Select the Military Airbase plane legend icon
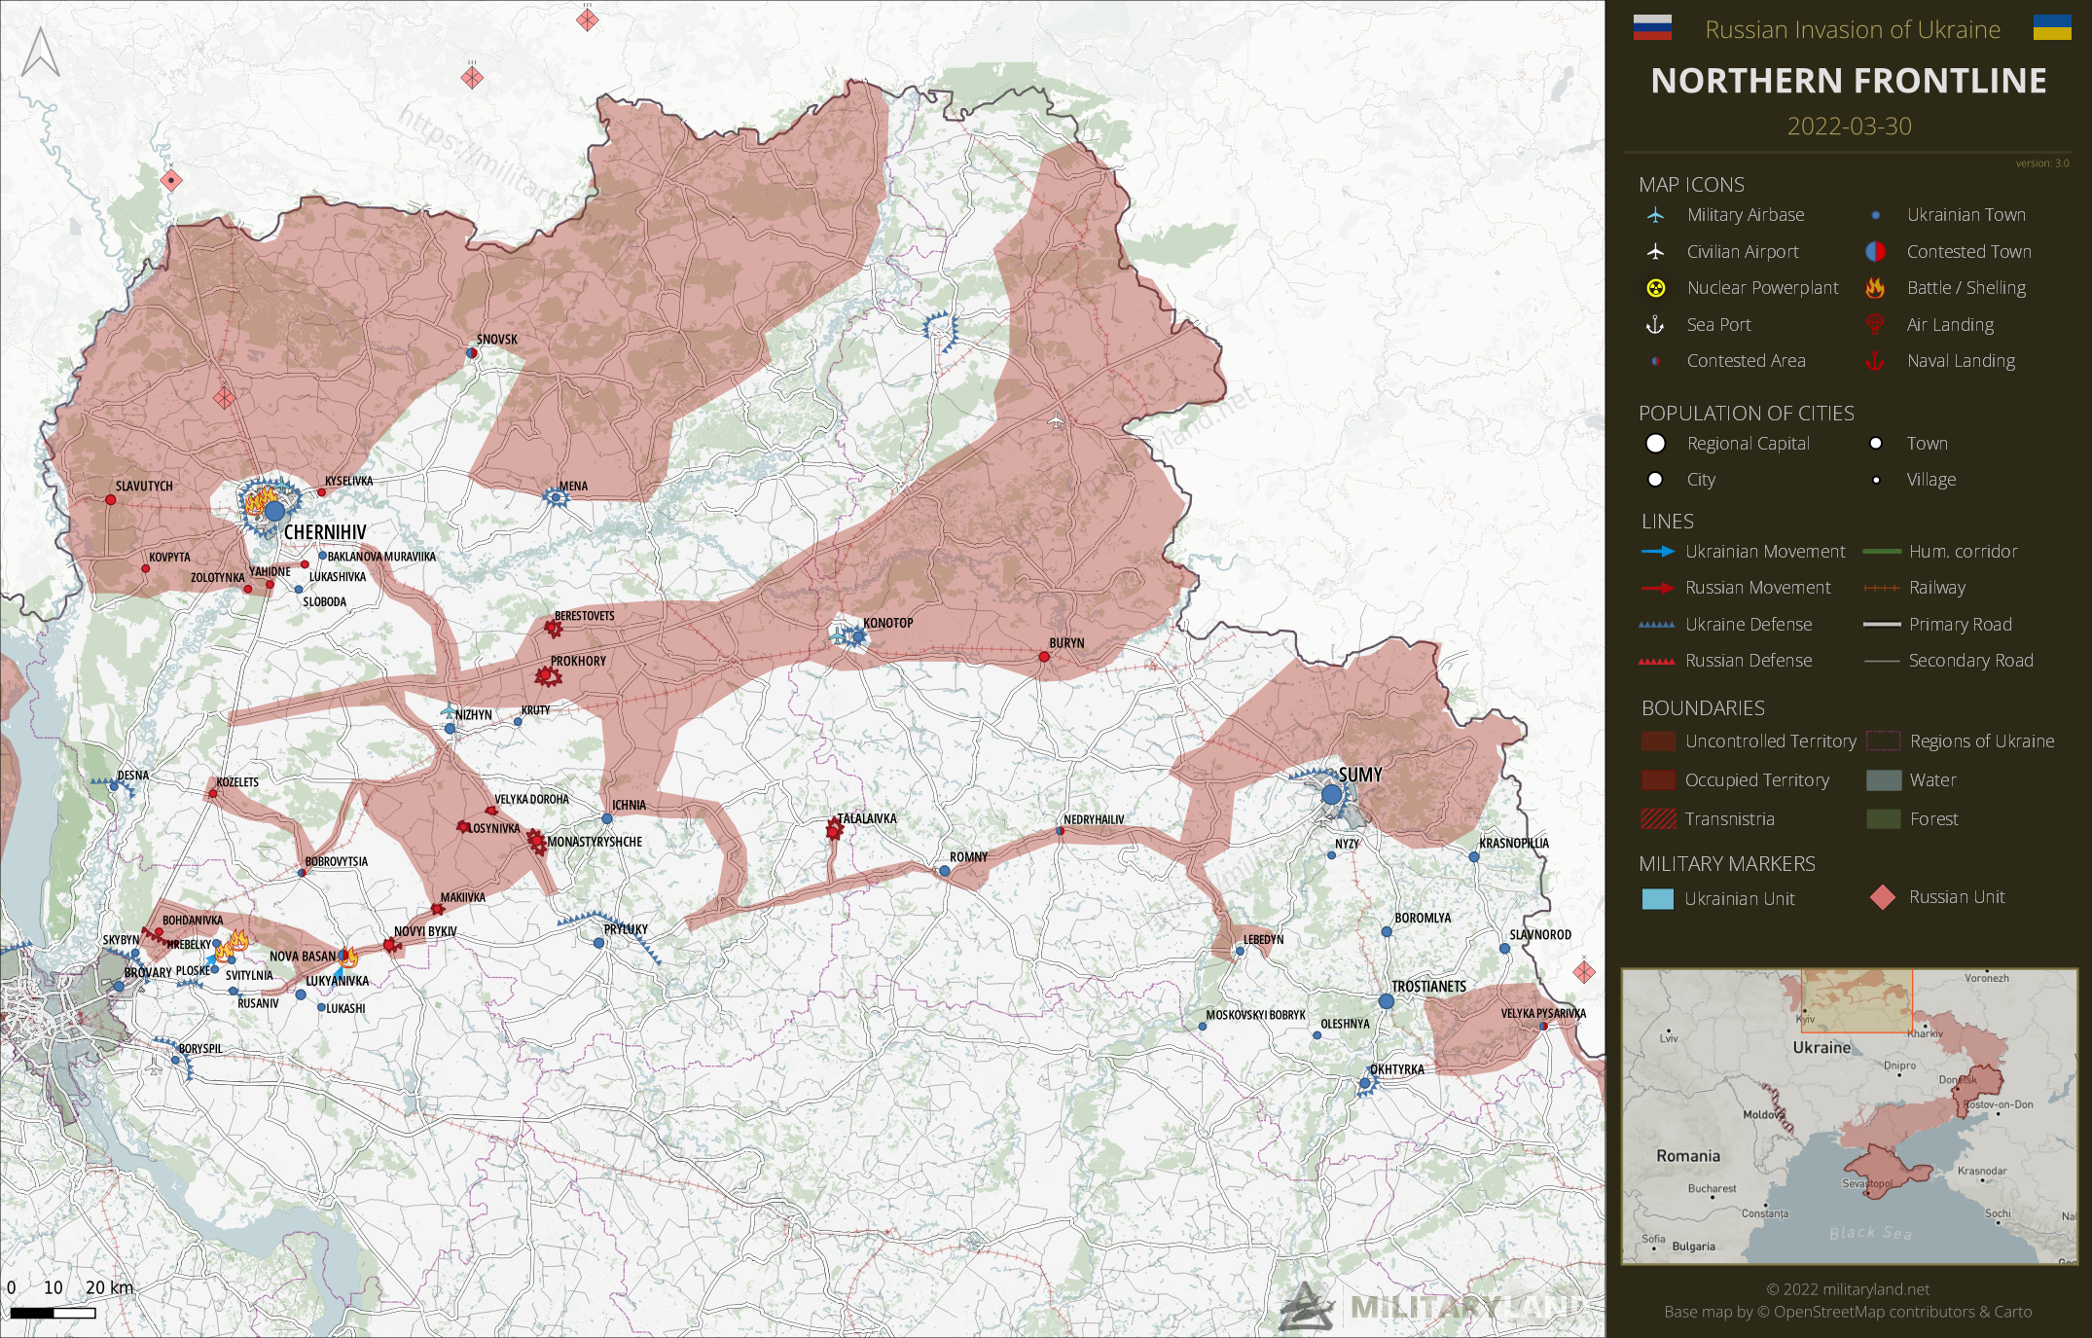The width and height of the screenshot is (2092, 1338). [x=1655, y=215]
